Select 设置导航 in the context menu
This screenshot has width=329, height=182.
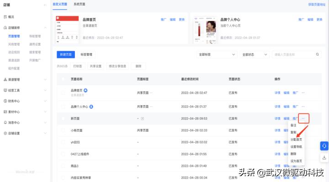(296, 147)
